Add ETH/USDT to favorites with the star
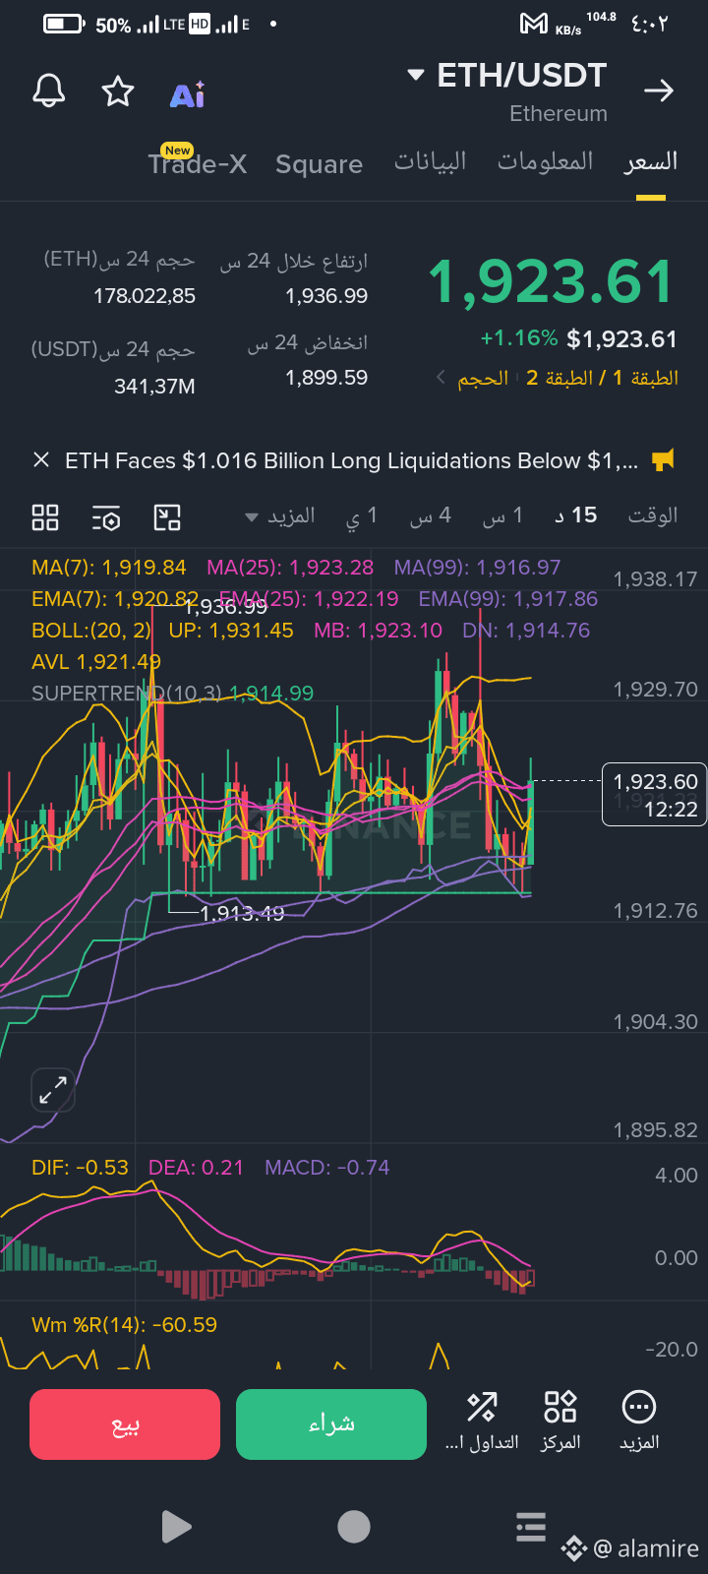 (118, 91)
